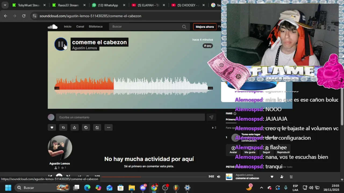This screenshot has height=193, width=344.
Task: Open the tab search dropdown arrow
Action: click(x=5, y=5)
